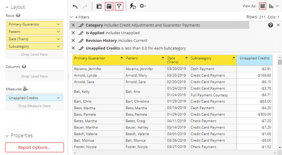Select the Bart, Christina patient cell

coord(145,101)
